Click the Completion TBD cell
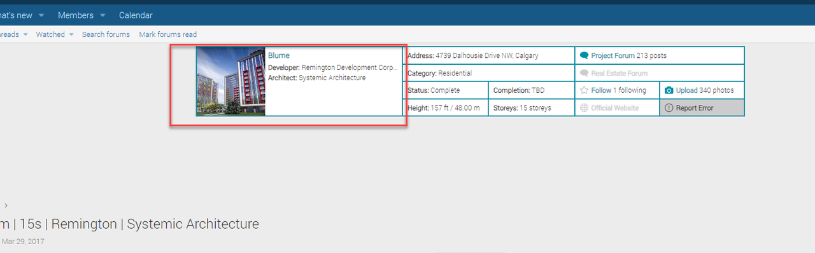 [x=532, y=90]
